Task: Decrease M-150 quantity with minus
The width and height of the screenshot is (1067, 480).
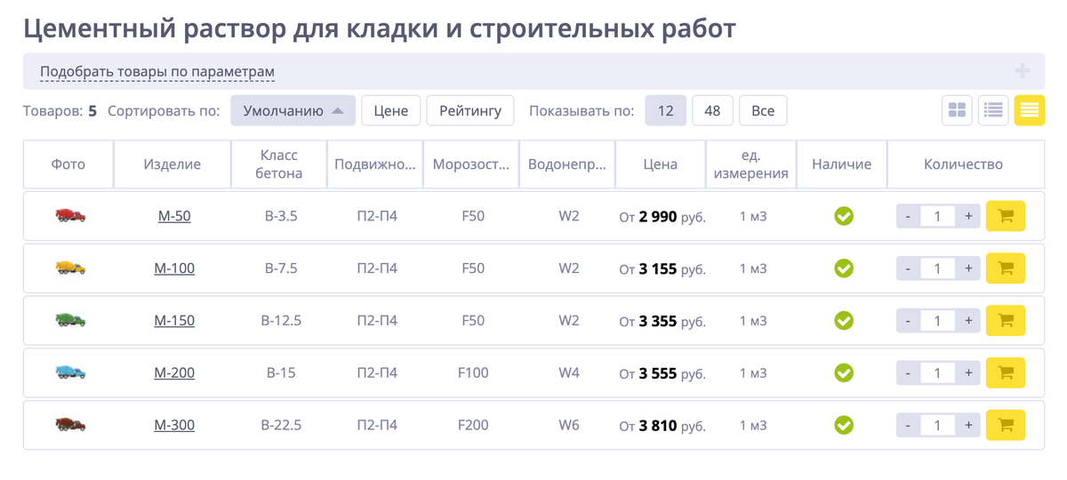Action: point(908,321)
